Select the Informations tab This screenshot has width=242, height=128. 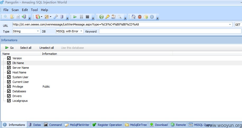(x=14, y=125)
